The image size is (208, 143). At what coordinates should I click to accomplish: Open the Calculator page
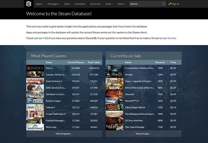80,4
